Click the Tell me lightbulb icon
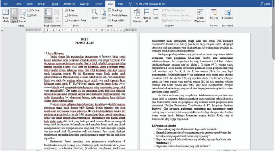 point(130,4)
